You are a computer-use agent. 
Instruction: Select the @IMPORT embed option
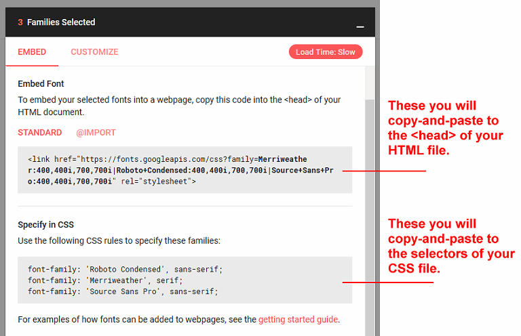(96, 133)
